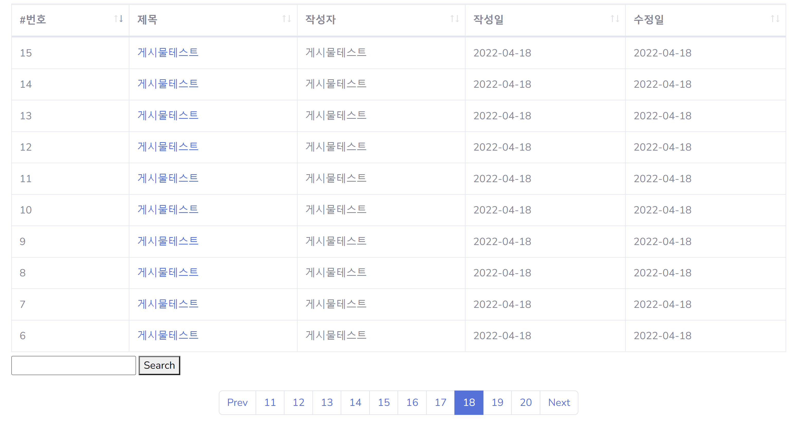This screenshot has width=790, height=429.
Task: Navigate to page 19
Action: pos(497,402)
